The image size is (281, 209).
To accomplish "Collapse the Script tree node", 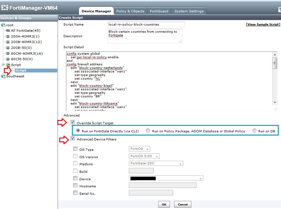I will (x=3, y=64).
